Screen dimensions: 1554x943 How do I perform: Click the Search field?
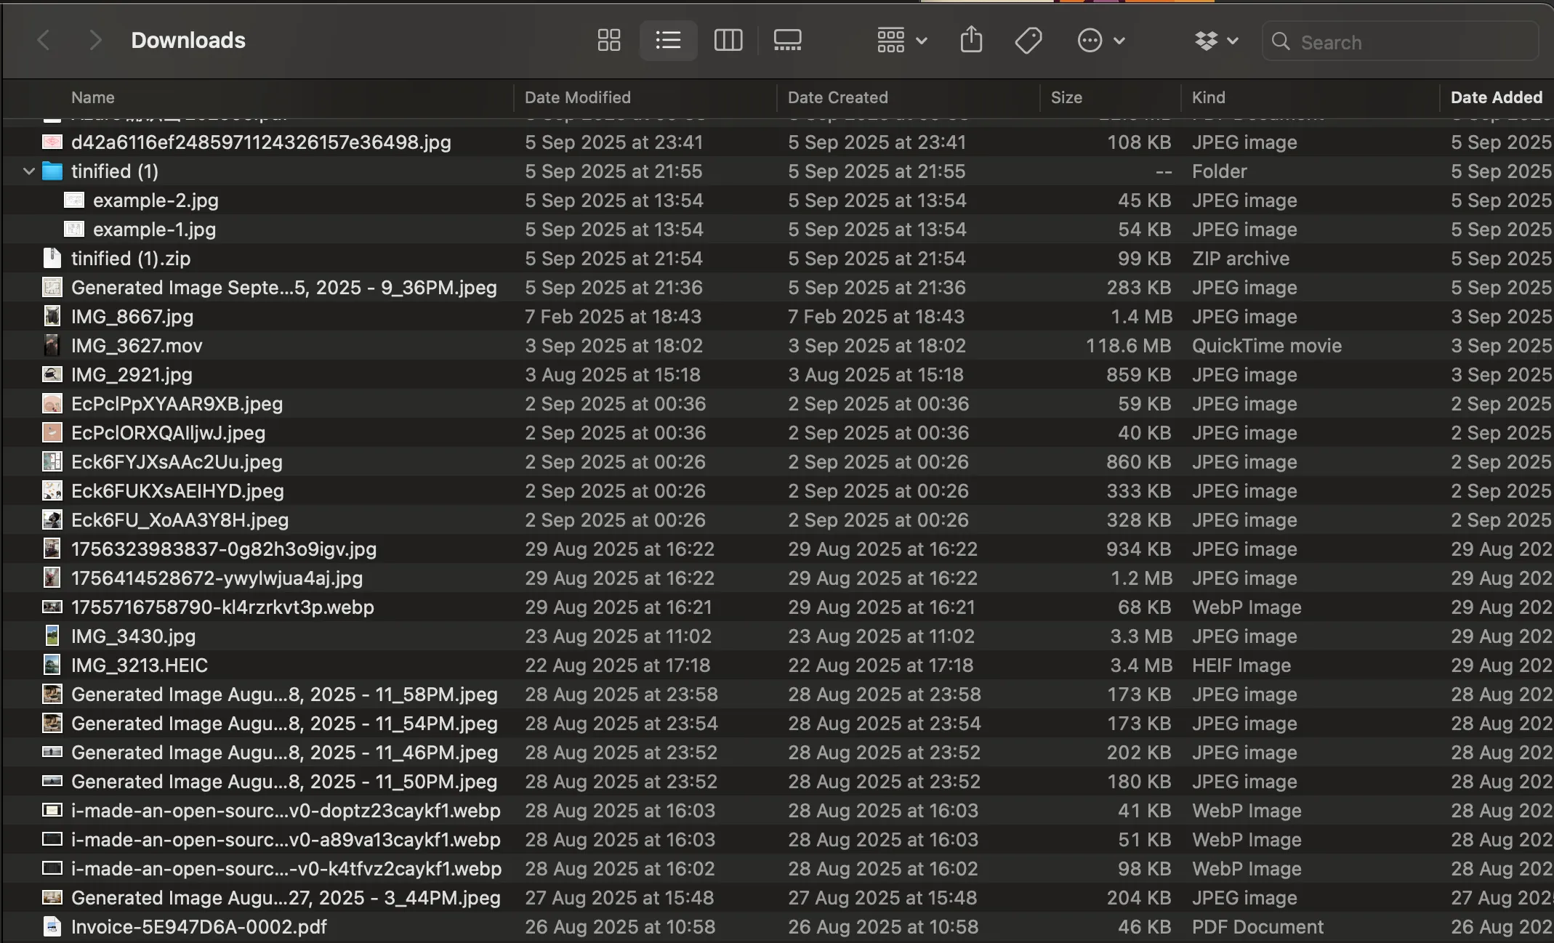(x=1403, y=42)
